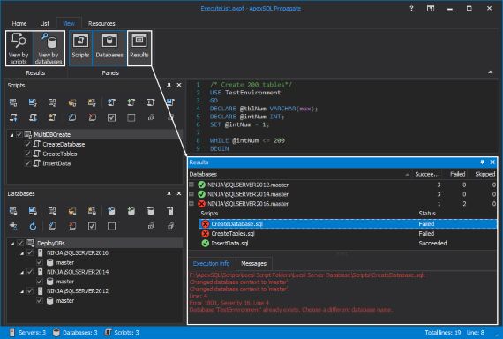Click the 'Servers: 3' status bar entry
This screenshot has height=339, width=503.
(27, 332)
